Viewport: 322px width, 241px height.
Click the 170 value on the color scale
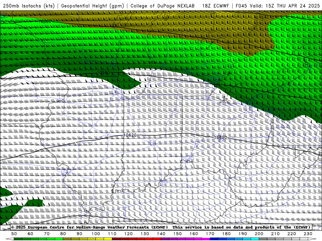point(210,234)
